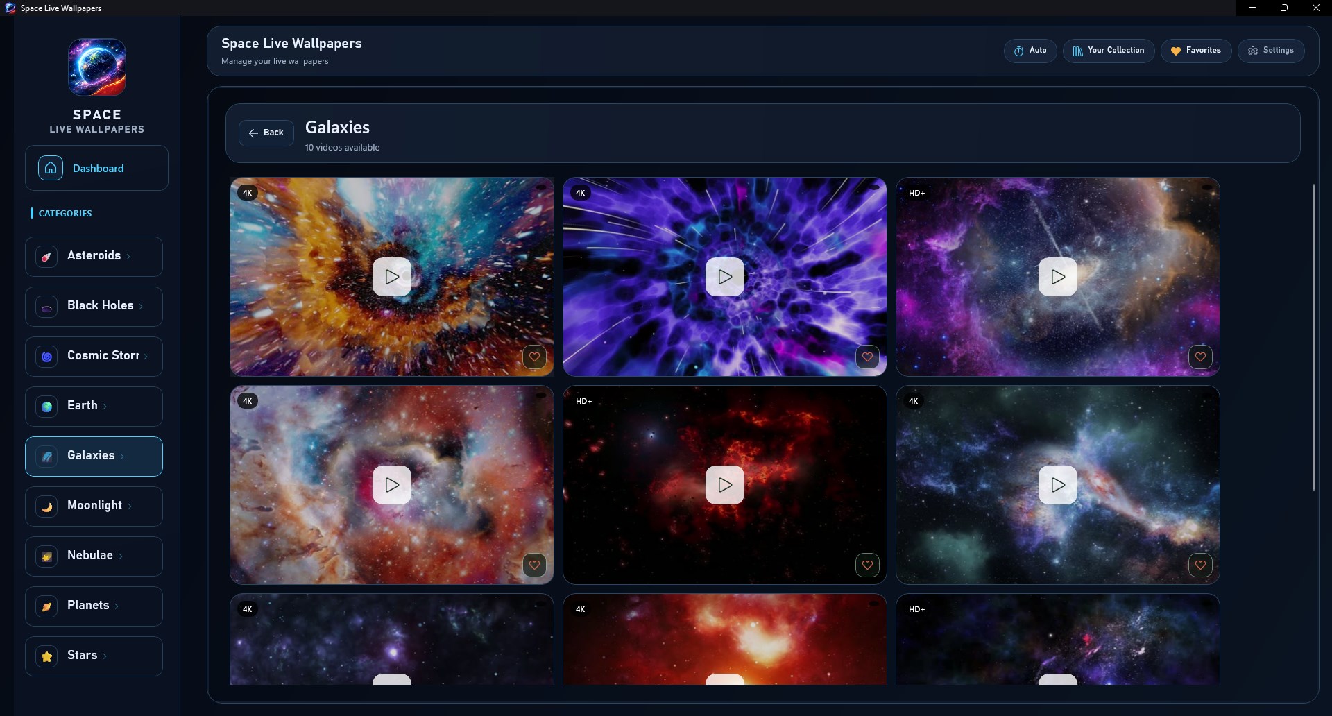Click the vertical scrollbar of the gallery
Viewport: 1332px width, 716px height.
point(1313,338)
